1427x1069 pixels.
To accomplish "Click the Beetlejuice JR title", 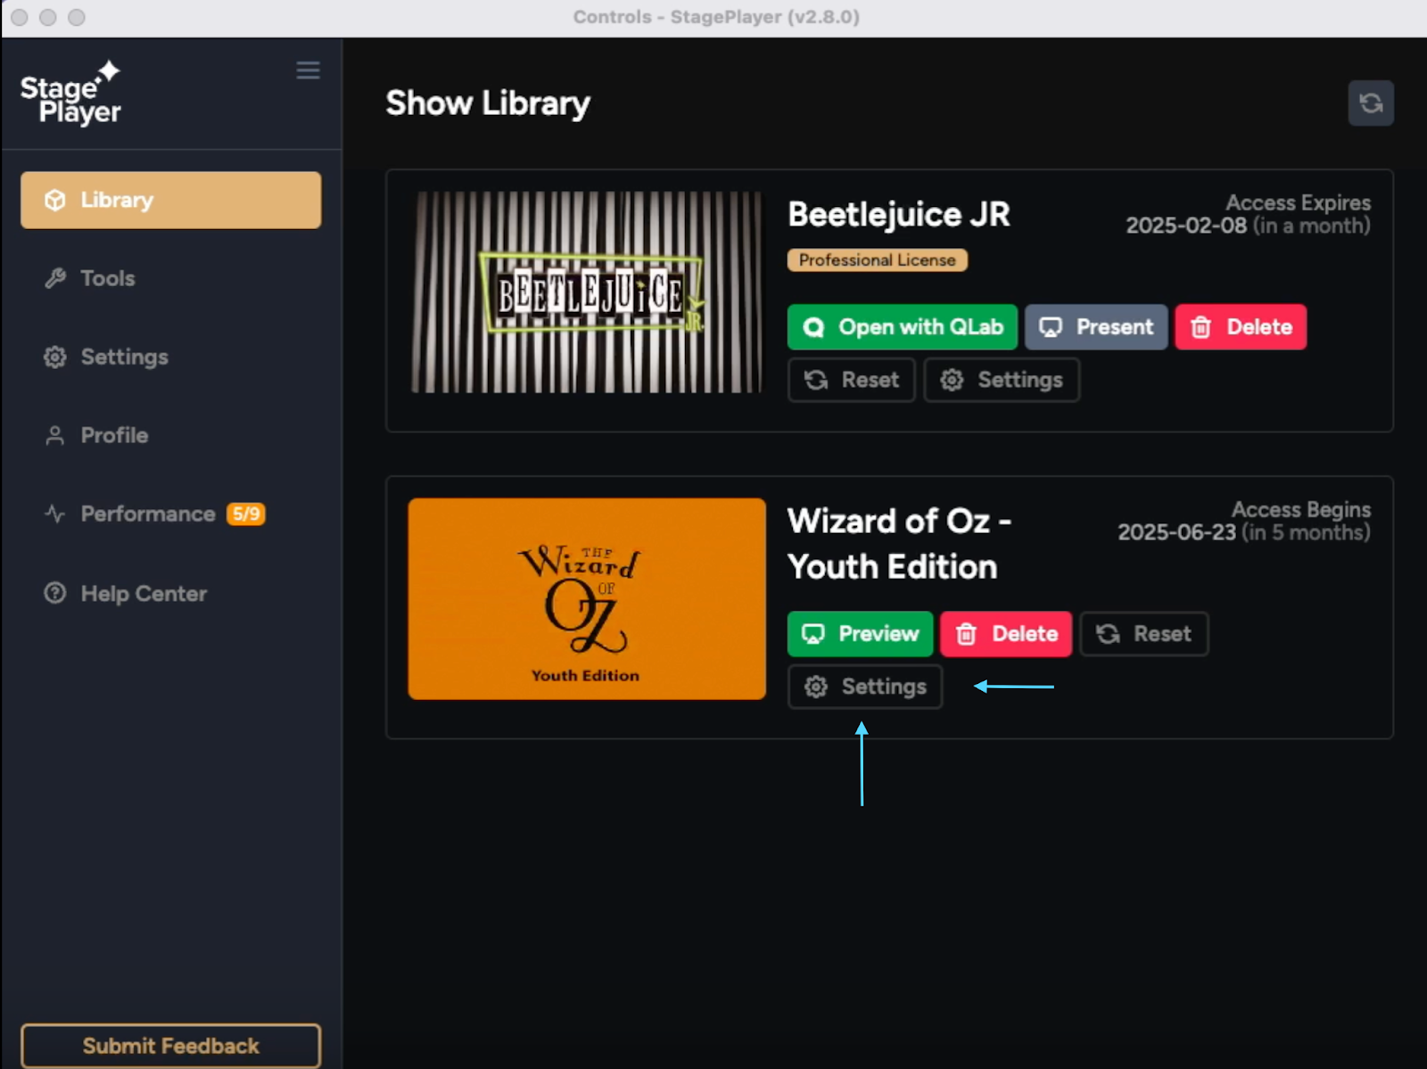I will click(x=899, y=215).
